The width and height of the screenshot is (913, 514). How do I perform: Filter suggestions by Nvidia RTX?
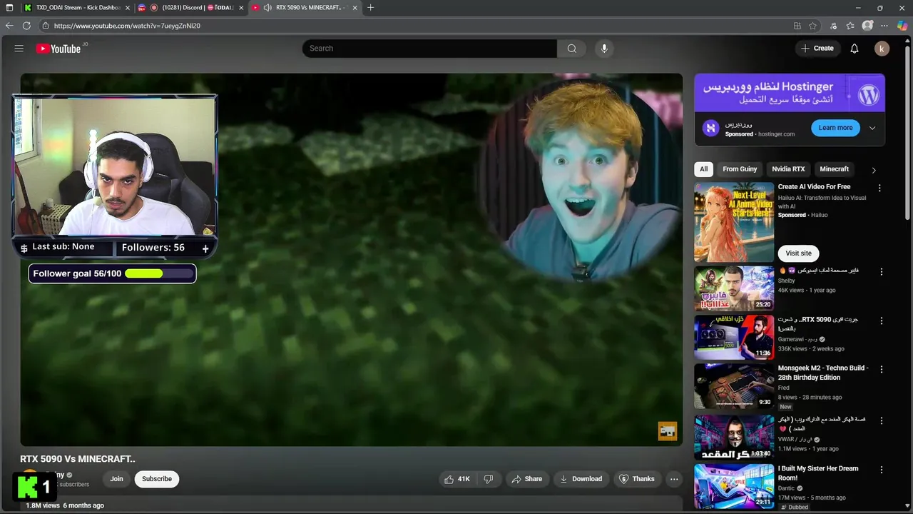tap(788, 169)
